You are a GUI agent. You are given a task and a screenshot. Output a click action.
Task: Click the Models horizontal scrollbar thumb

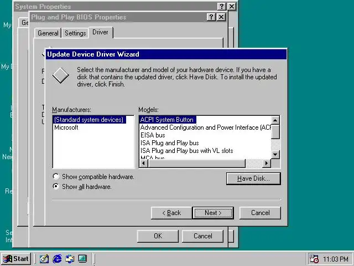(197, 163)
